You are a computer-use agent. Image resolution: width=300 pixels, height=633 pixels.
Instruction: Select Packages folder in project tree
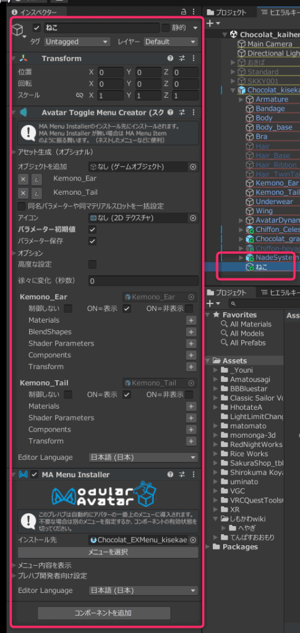tap(240, 546)
